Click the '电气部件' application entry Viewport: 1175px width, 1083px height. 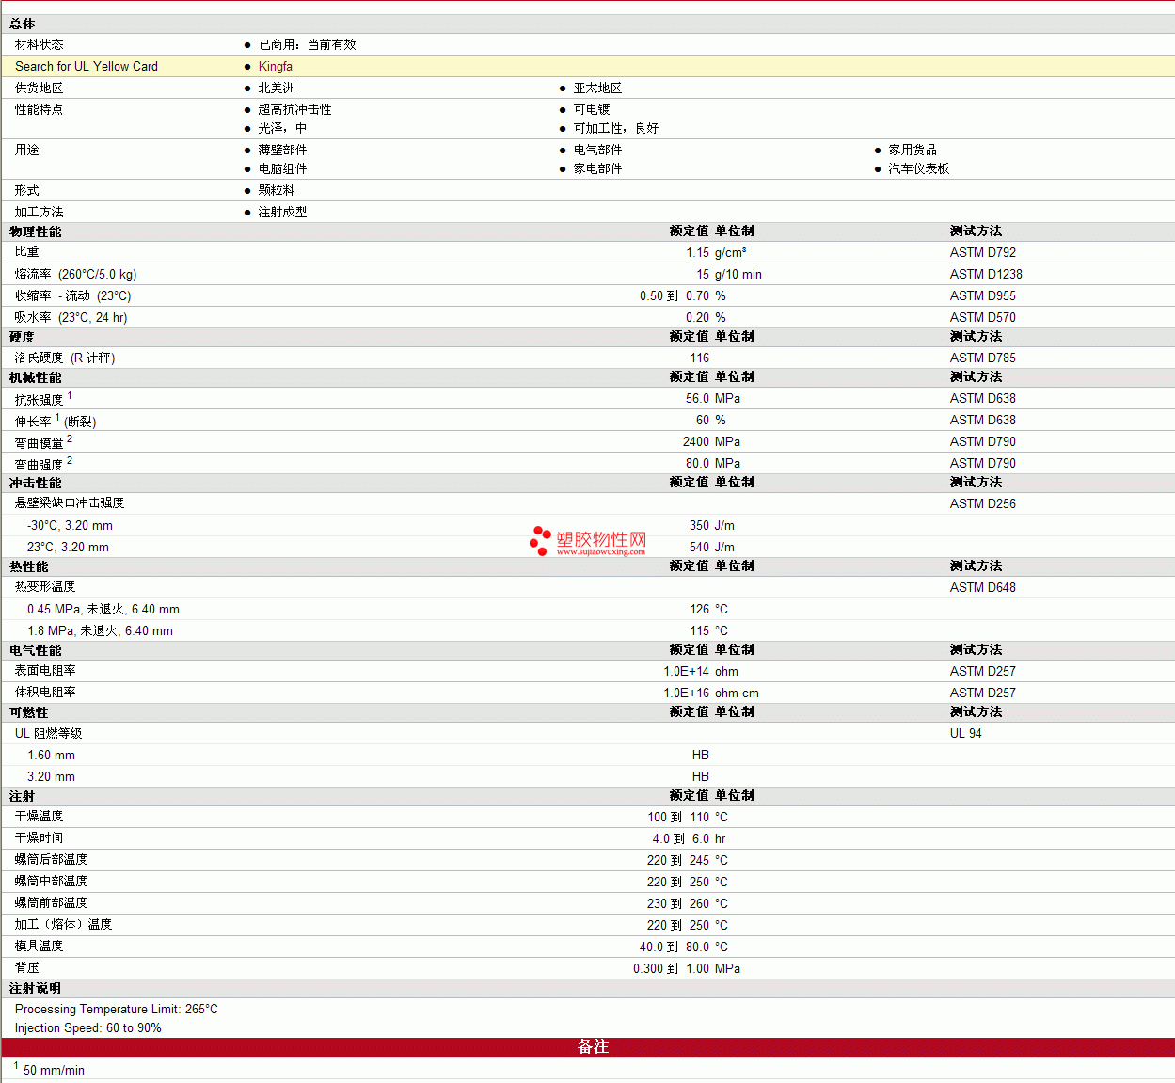(x=597, y=150)
